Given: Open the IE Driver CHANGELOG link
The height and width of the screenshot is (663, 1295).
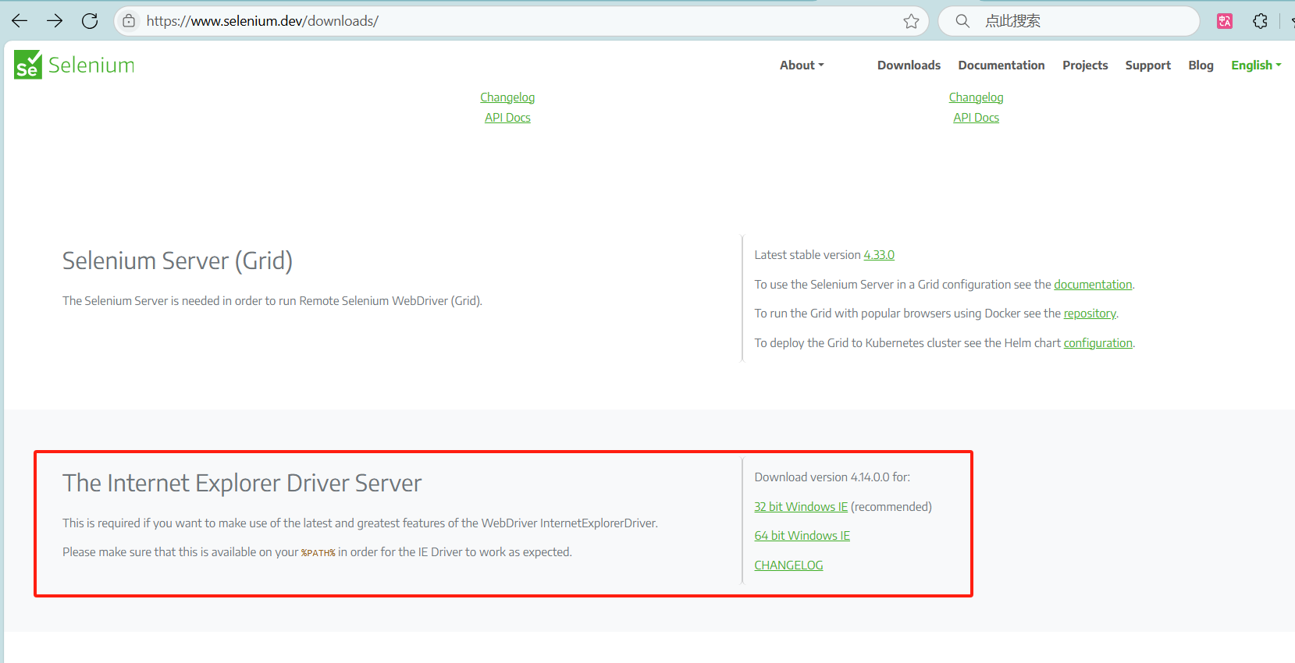Looking at the screenshot, I should click(x=788, y=565).
